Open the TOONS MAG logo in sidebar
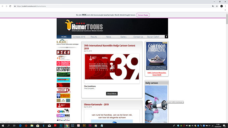 click(x=63, y=116)
